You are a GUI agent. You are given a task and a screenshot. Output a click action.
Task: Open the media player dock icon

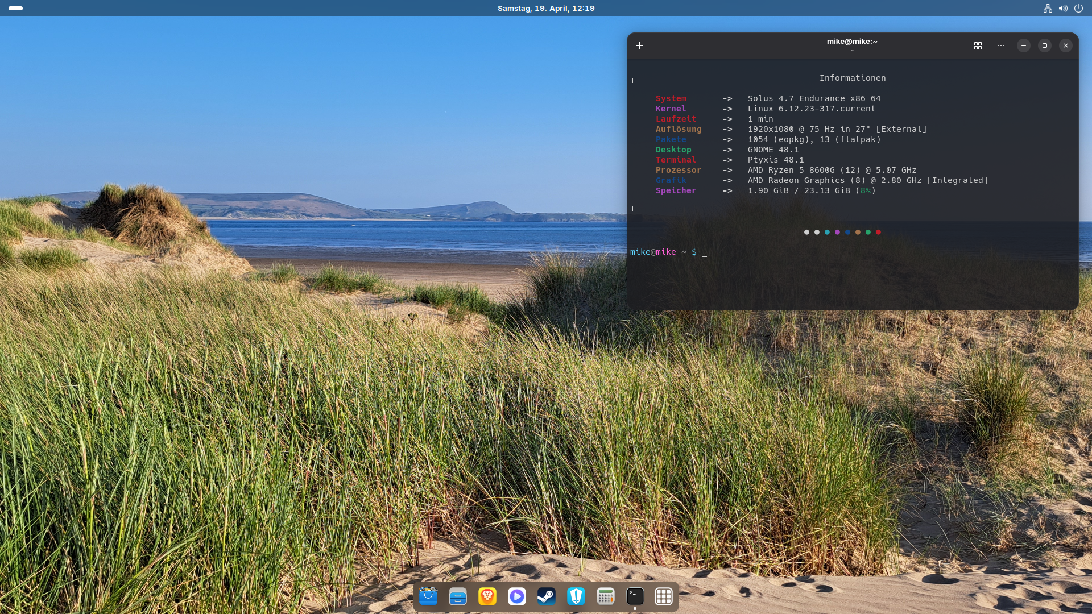tap(517, 596)
